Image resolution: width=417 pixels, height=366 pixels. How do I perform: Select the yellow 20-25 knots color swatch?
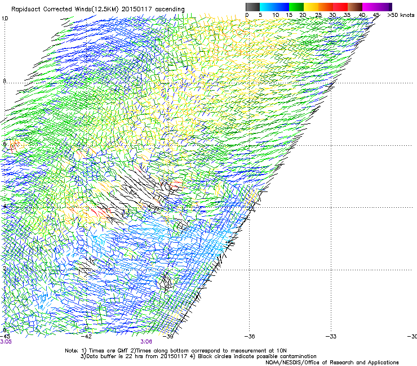click(x=311, y=7)
